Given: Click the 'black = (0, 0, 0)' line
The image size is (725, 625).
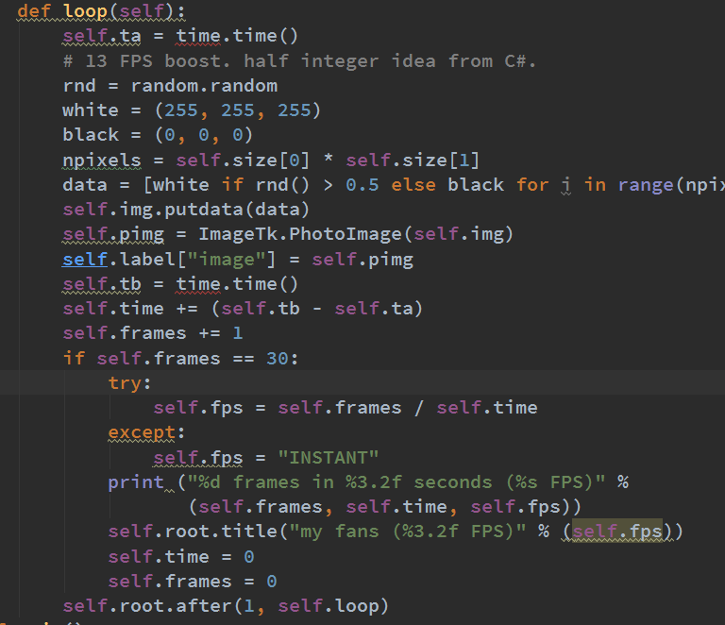Looking at the screenshot, I should (x=158, y=135).
